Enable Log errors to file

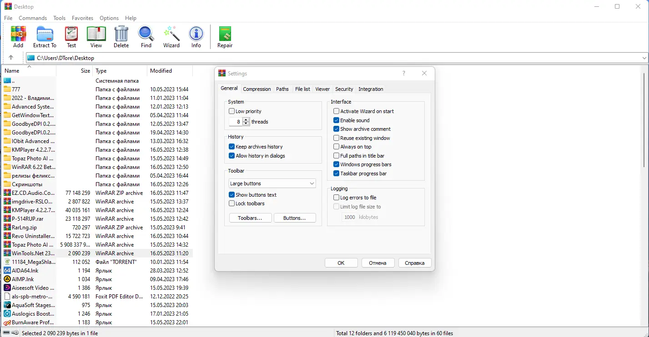click(x=337, y=198)
